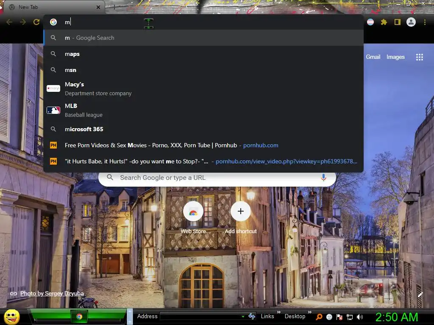
Task: Open a new tab with the plus button
Action: [x=114, y=7]
